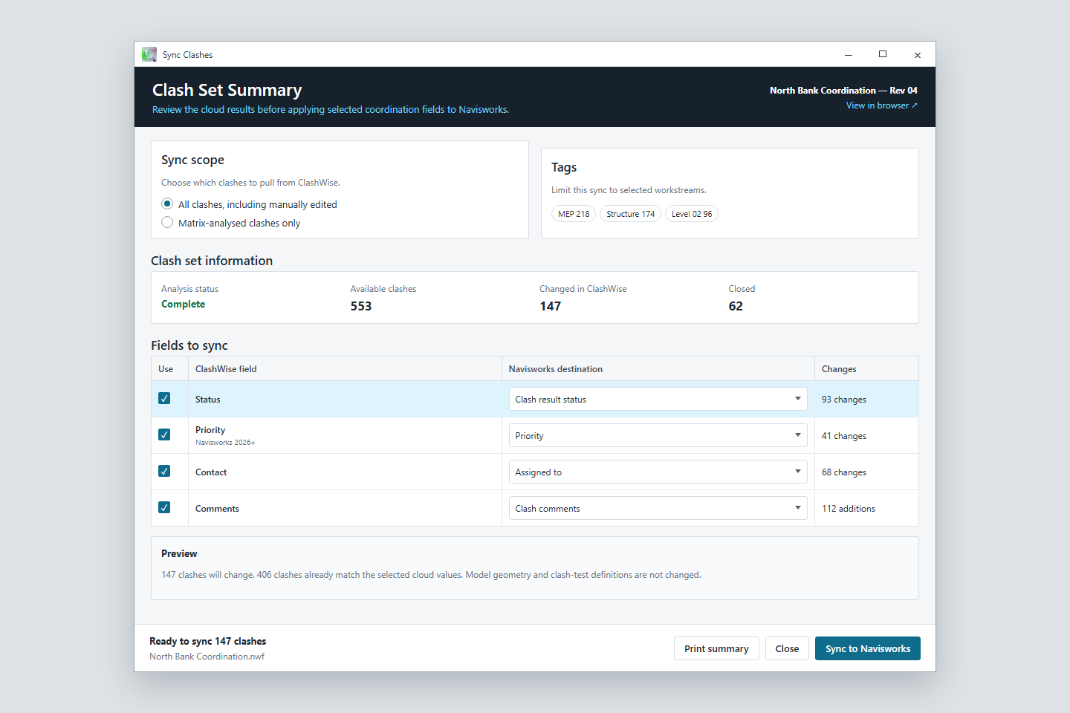Uncheck the Priority field checkbox
This screenshot has width=1070, height=713.
164,435
